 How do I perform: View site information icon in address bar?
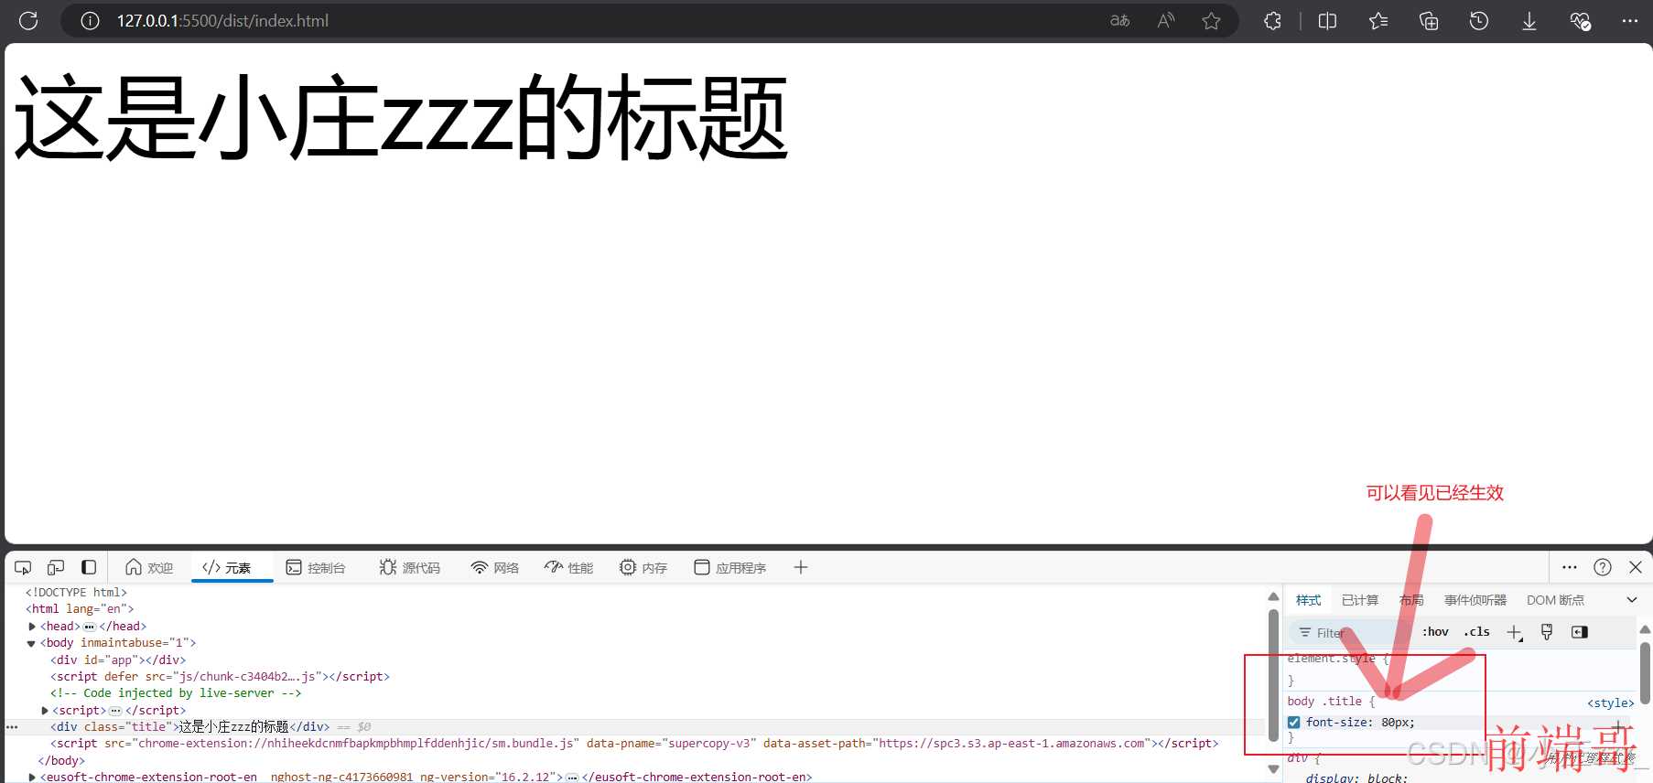tap(90, 20)
